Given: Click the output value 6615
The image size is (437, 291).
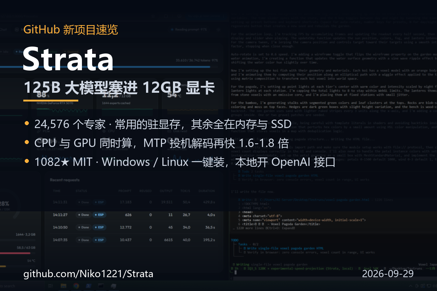Looking at the screenshot, I should click(x=168, y=240).
